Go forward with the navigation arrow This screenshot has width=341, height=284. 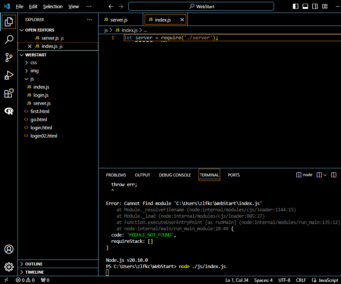[121, 7]
